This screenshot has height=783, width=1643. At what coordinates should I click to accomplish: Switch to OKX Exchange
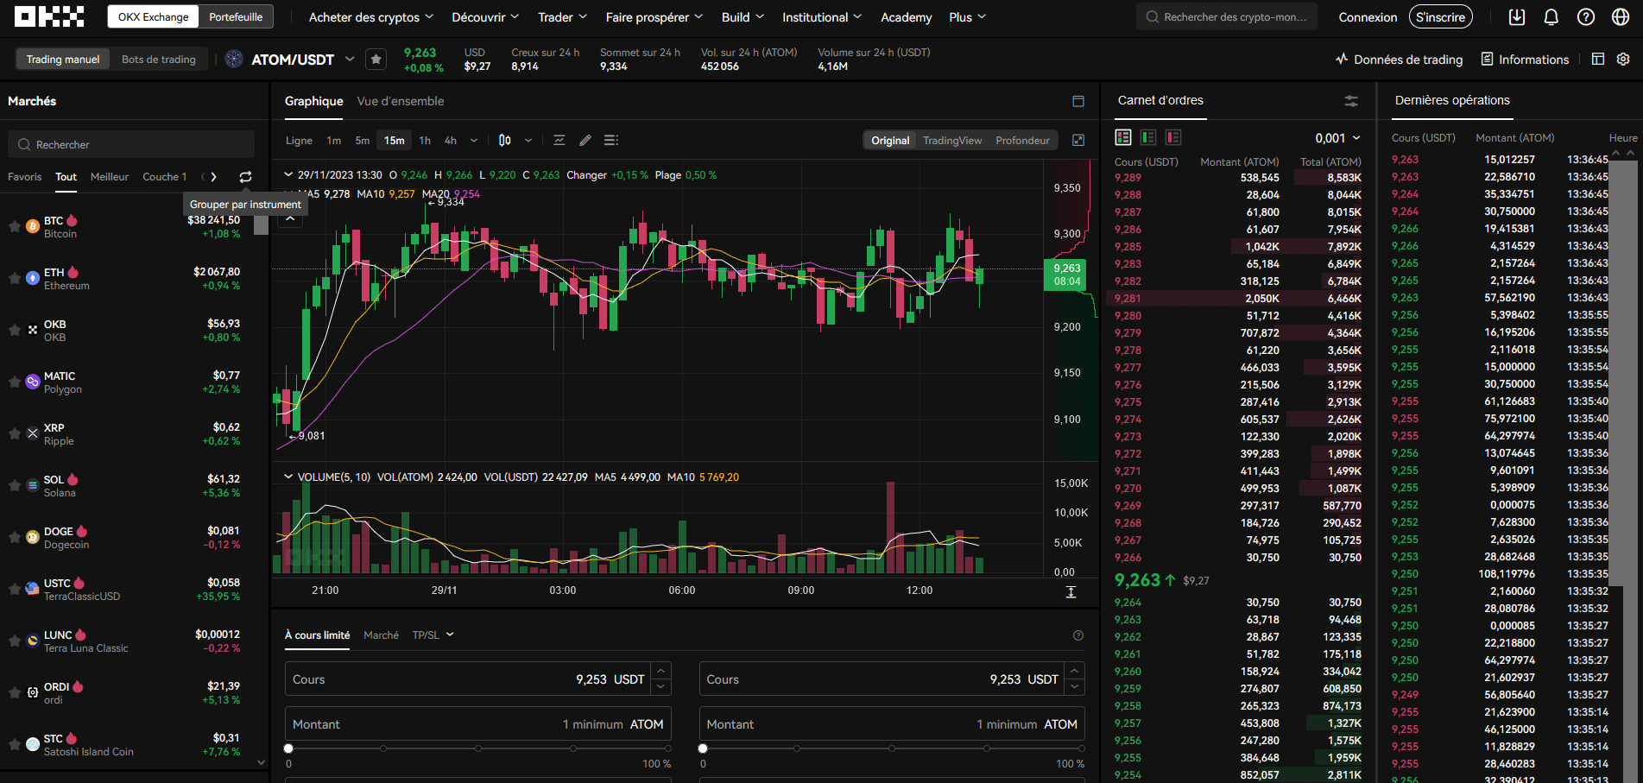(x=153, y=16)
